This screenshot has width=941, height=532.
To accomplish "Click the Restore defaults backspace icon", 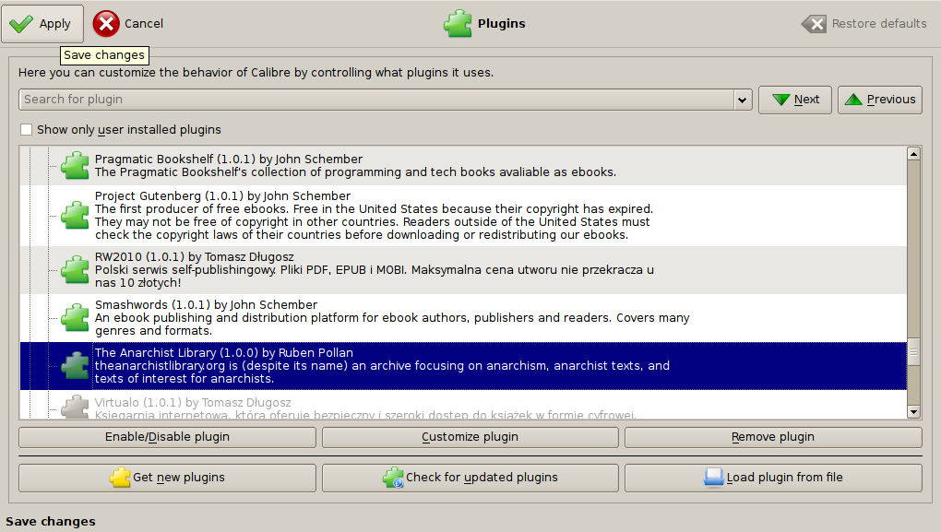I will 814,24.
